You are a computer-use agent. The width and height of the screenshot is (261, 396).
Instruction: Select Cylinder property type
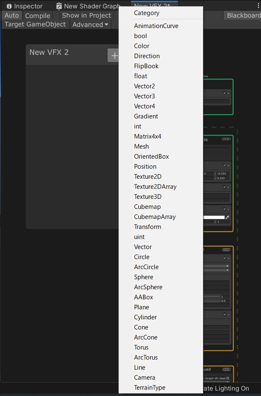pos(161,317)
